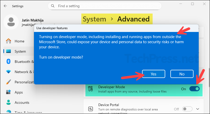
Task: Focus the Find a setting search box
Action: coord(104,6)
